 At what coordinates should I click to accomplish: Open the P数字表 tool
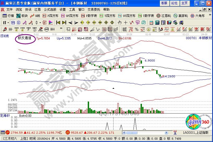click(89, 16)
